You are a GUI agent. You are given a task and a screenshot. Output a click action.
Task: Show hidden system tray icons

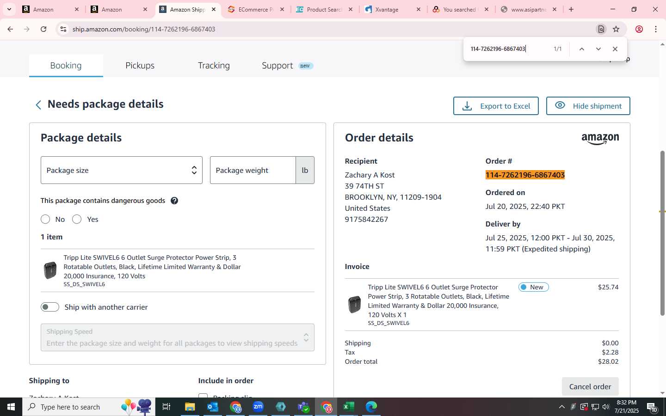click(x=561, y=407)
